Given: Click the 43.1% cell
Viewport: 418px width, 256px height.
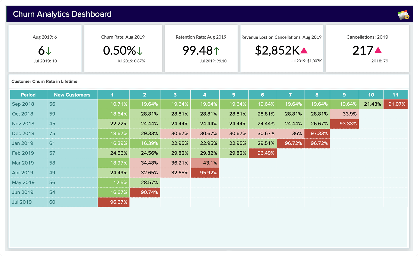Looking at the screenshot, I should tap(205, 163).
